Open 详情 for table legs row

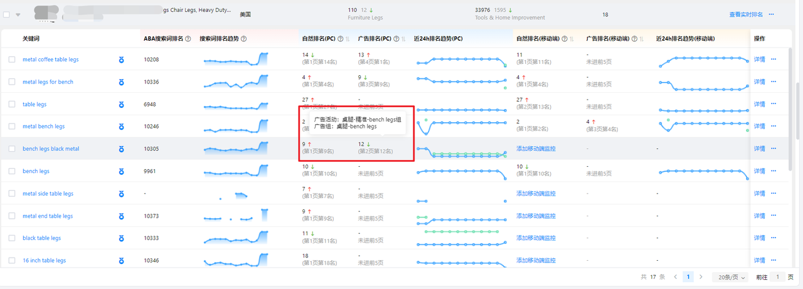[x=759, y=104]
